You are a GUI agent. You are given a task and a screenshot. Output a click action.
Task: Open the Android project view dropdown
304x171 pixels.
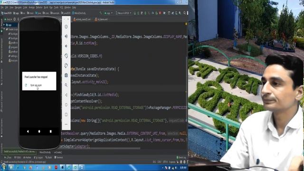[x=8, y=19]
